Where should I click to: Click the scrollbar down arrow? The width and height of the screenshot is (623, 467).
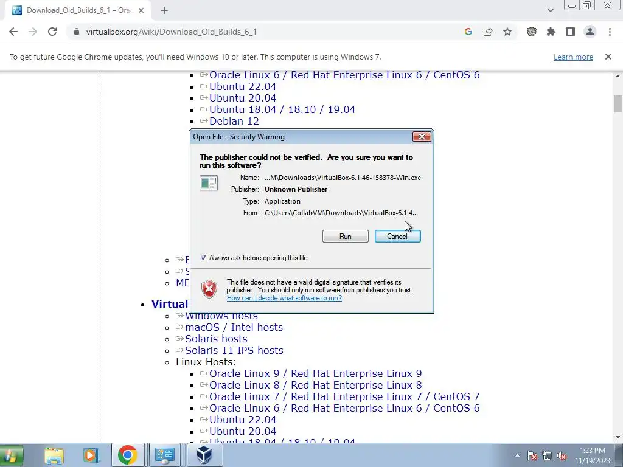coord(618,438)
